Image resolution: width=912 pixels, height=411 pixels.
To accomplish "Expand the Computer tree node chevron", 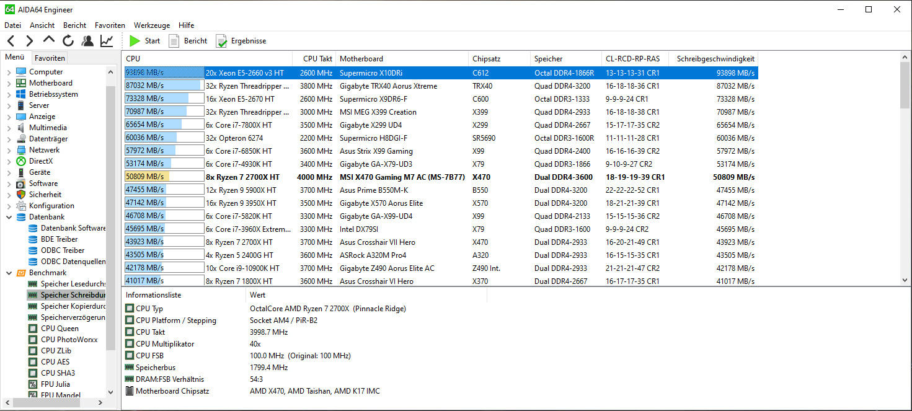I will tap(9, 72).
